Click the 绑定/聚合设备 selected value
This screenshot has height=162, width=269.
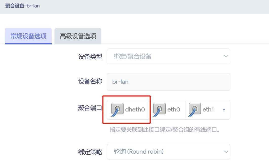133,56
